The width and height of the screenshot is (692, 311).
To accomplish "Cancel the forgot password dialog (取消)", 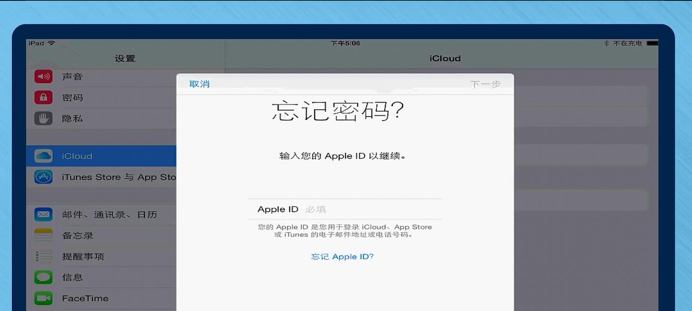I will click(199, 84).
